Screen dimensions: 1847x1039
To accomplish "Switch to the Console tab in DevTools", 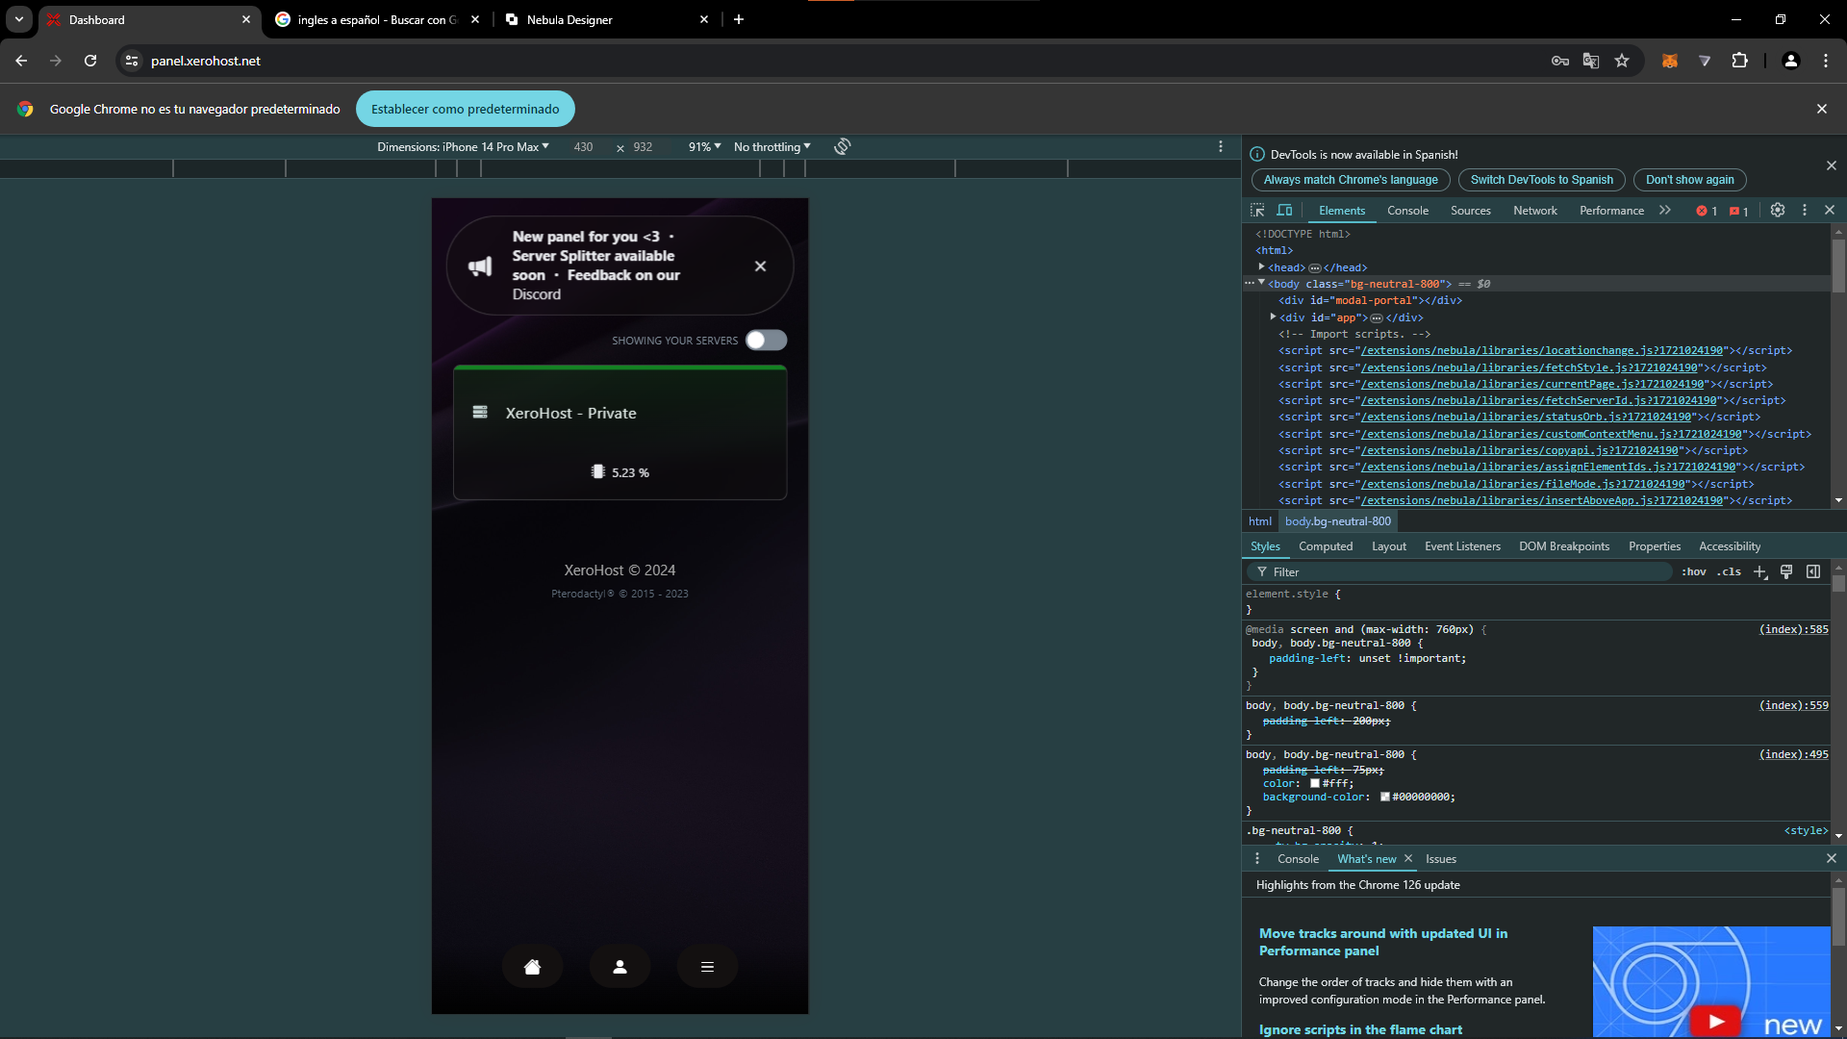I will pos(1407,211).
